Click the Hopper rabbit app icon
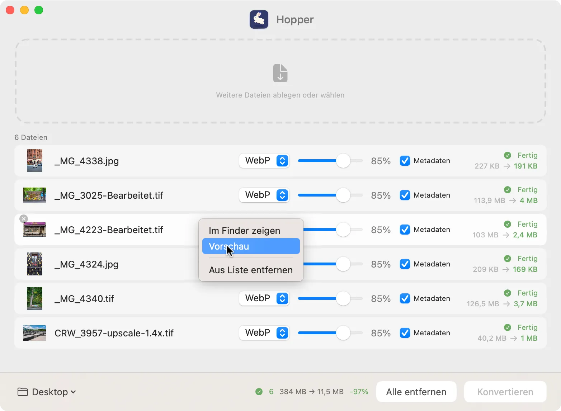Viewport: 561px width, 411px height. point(259,19)
